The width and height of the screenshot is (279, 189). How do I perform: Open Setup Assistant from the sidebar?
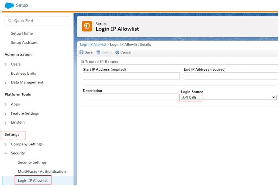[24, 43]
